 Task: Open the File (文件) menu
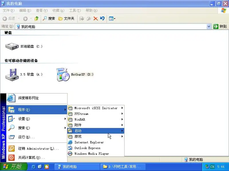[9, 11]
